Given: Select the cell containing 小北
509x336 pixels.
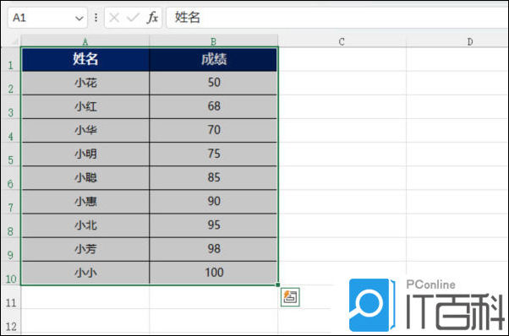Looking at the screenshot, I should pyautogui.click(x=85, y=225).
